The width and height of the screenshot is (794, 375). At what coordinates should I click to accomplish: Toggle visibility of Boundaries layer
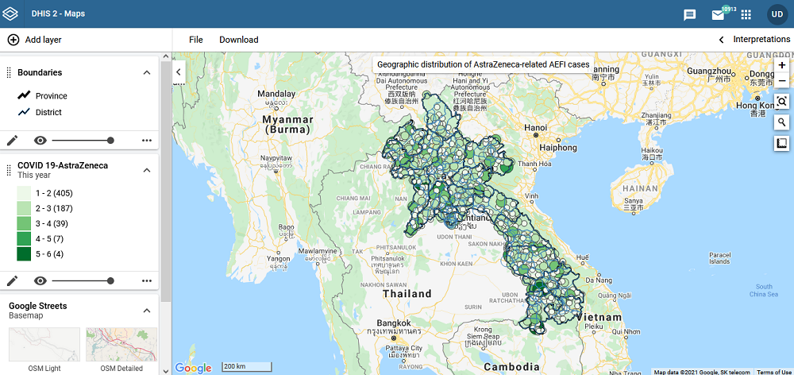(x=40, y=141)
